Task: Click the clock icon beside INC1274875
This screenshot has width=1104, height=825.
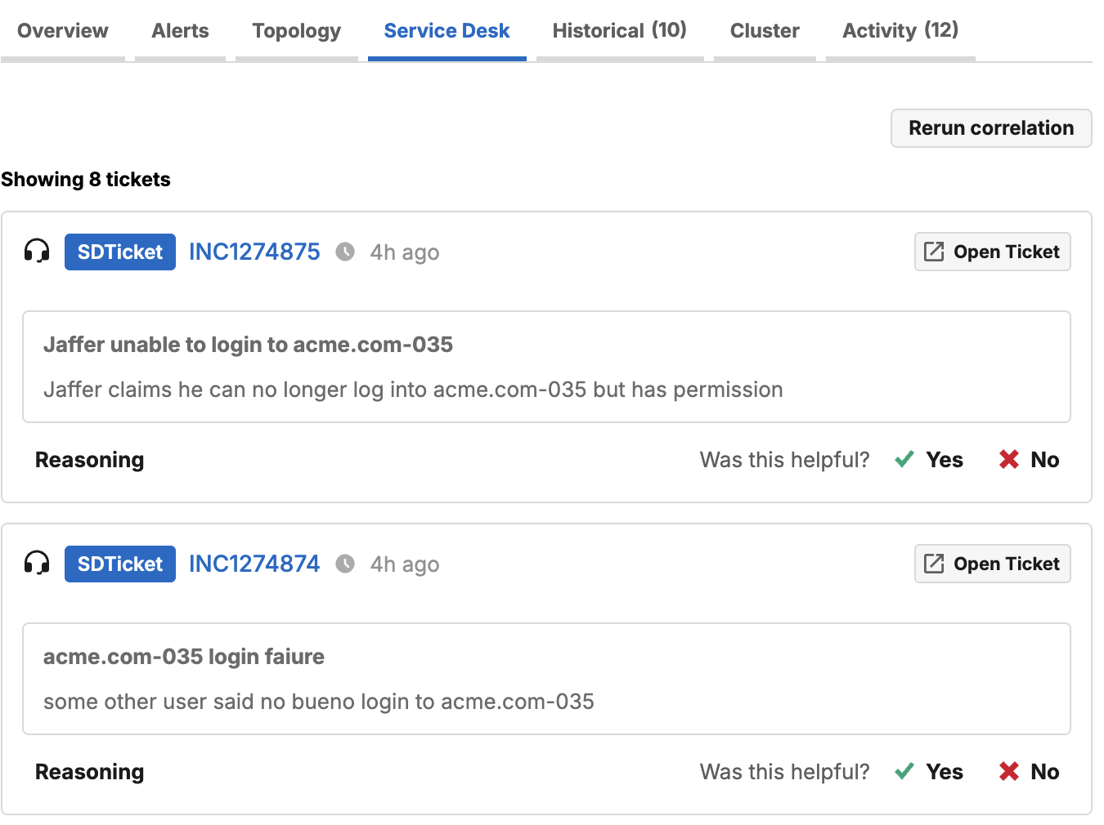Action: point(345,252)
